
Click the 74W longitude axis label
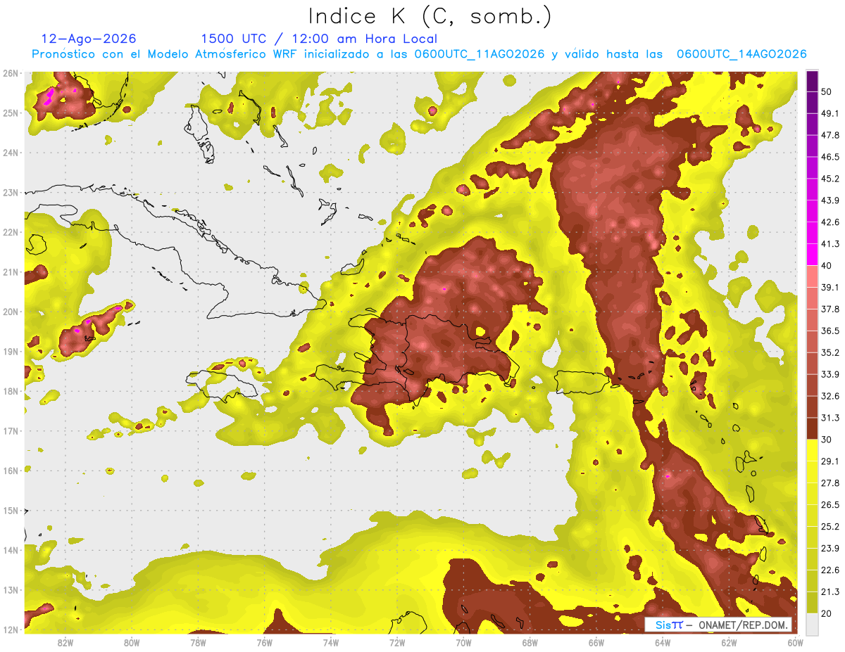click(331, 643)
